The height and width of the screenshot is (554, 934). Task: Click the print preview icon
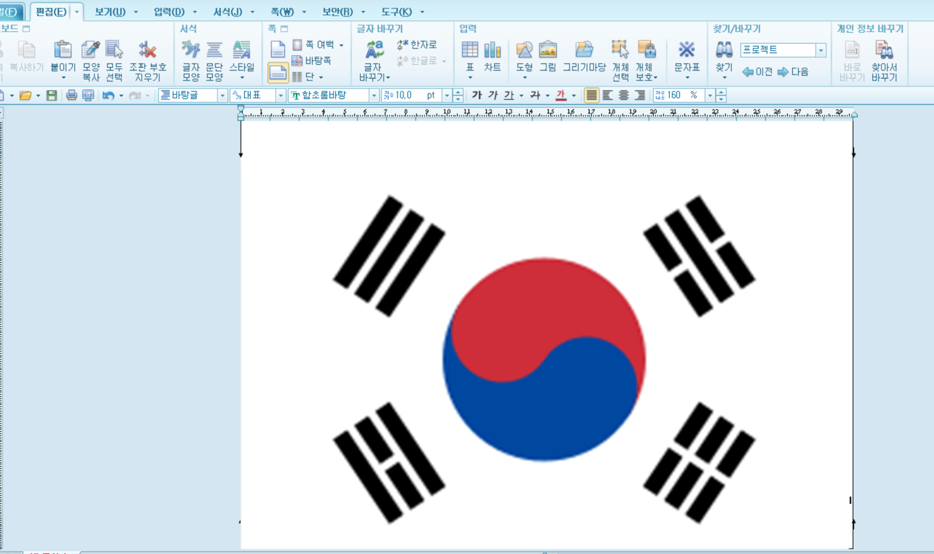click(x=88, y=95)
